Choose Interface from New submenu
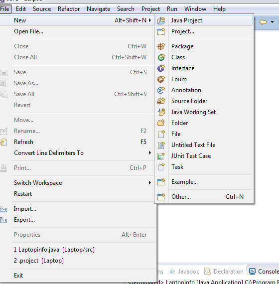Image resolution: width=279 pixels, height=284 pixels. 204,68
